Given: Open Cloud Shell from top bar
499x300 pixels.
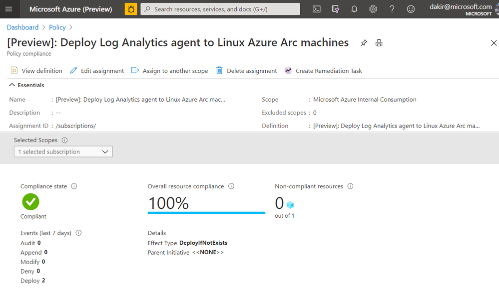Looking at the screenshot, I should coord(316,9).
